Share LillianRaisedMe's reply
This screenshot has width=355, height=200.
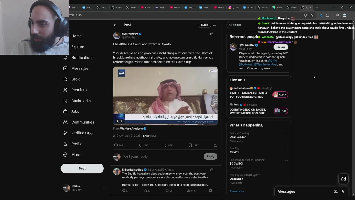tap(216, 191)
